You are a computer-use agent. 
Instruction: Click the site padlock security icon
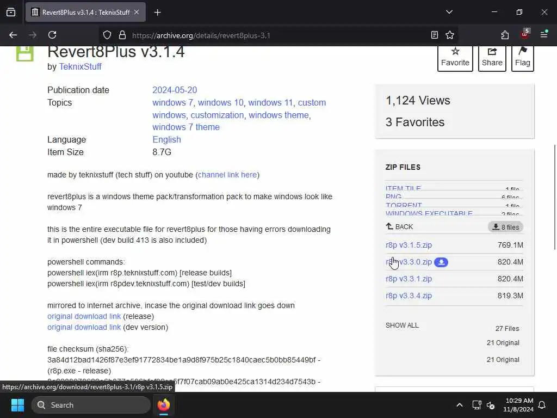pos(122,35)
